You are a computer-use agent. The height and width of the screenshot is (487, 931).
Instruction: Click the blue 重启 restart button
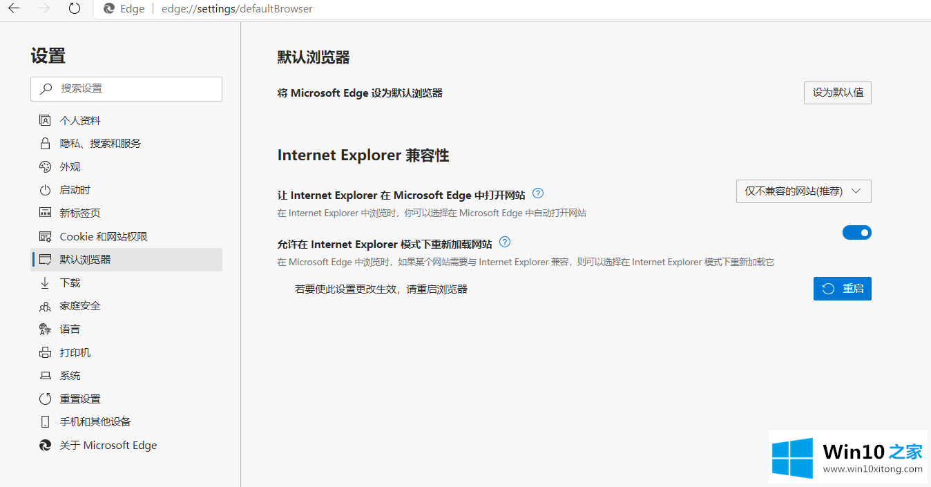[843, 289]
